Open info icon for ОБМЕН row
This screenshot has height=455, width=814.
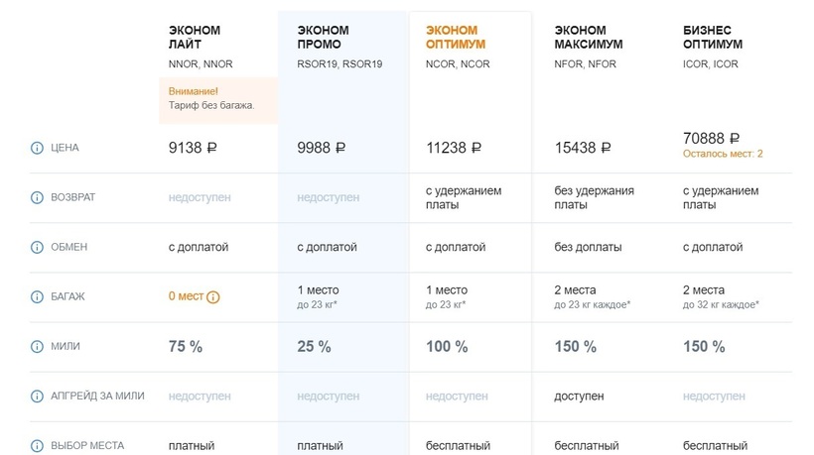point(38,247)
